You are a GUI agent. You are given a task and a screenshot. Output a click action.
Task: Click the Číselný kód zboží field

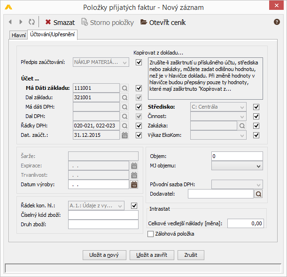coord(103,215)
